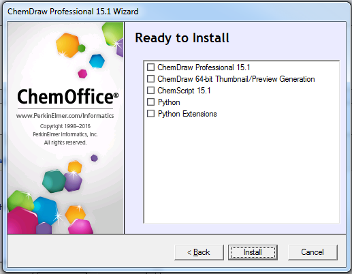Viewport: 352px width, 274px height.
Task: Enable ChemDraw 64-bit Thumbnail/Preview Generation checkbox
Action: 150,79
